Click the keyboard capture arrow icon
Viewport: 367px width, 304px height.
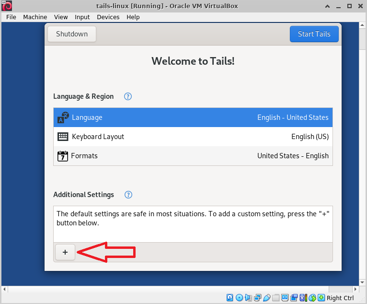click(321, 298)
